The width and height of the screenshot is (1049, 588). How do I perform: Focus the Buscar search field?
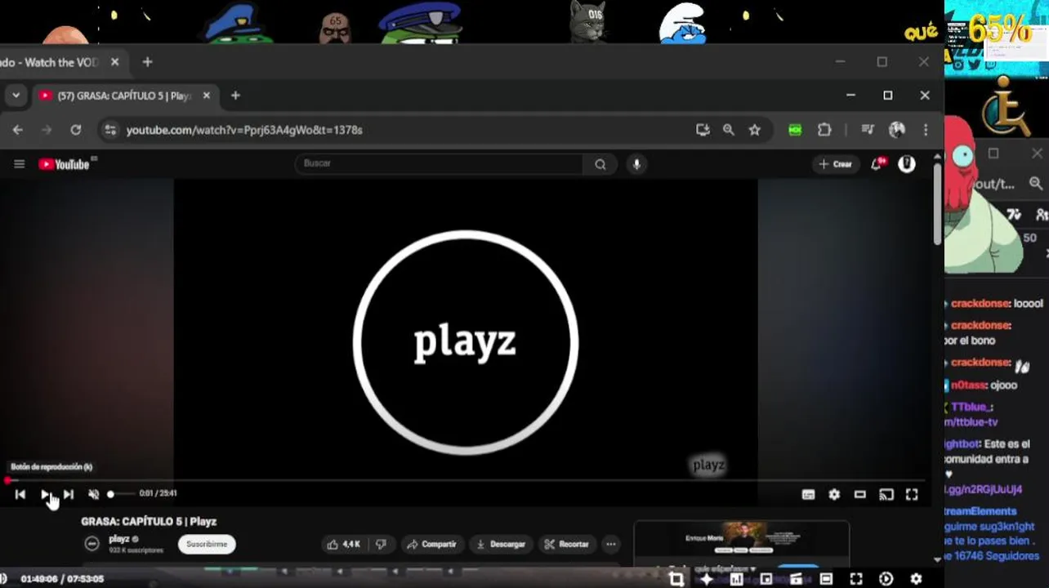click(x=440, y=164)
